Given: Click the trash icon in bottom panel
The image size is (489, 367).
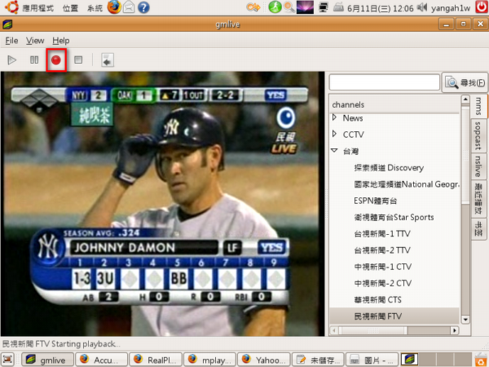Looking at the screenshot, I should click(481, 360).
